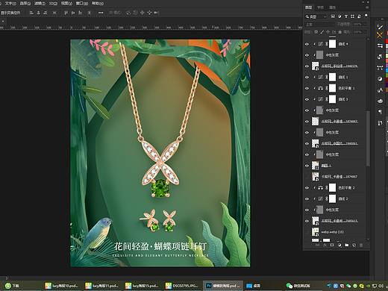Open the sliders properties panel icon
This screenshot has height=291, width=388.
coord(380,46)
